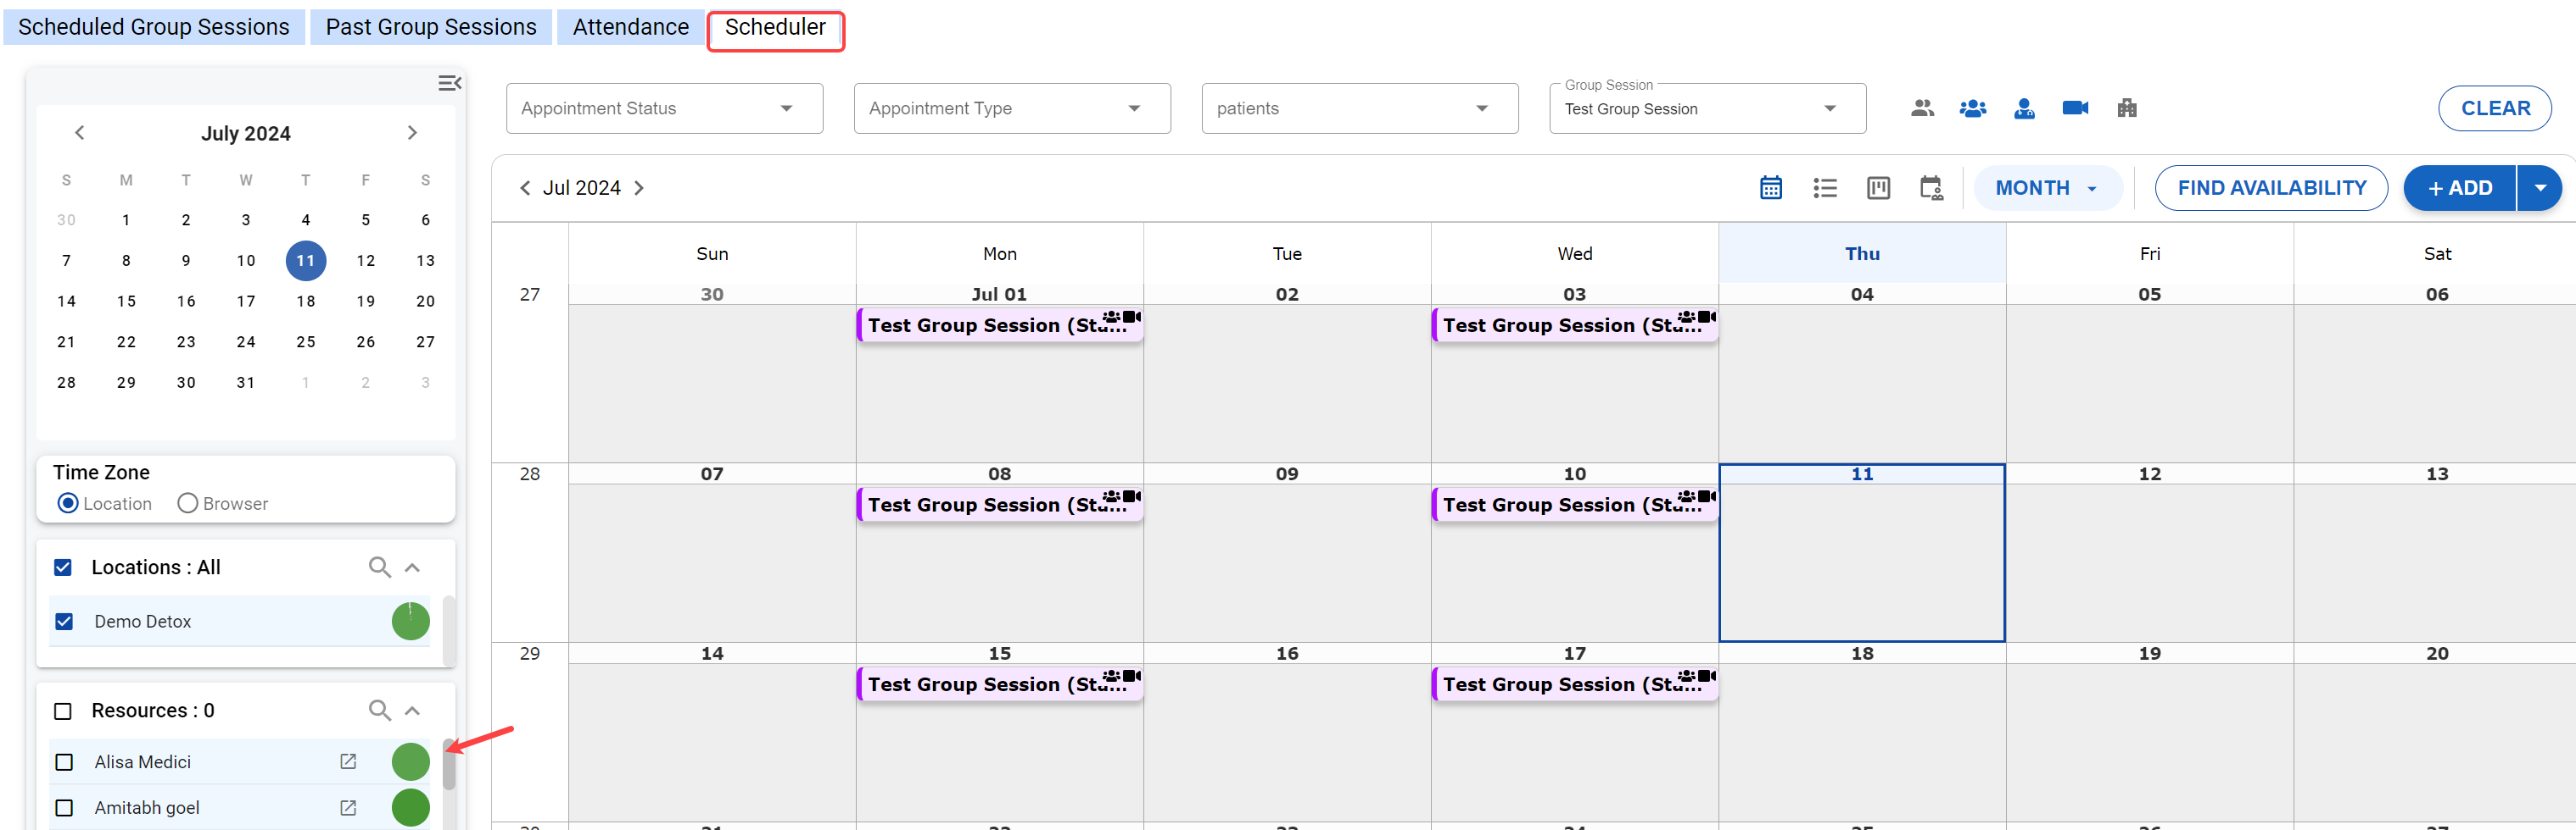Click the hospital building filter icon

[2126, 108]
